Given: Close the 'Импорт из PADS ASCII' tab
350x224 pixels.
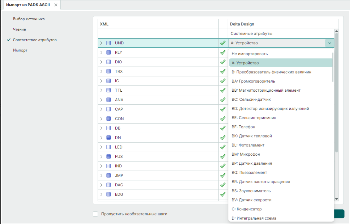Looking at the screenshot, I should pyautogui.click(x=56, y=5).
